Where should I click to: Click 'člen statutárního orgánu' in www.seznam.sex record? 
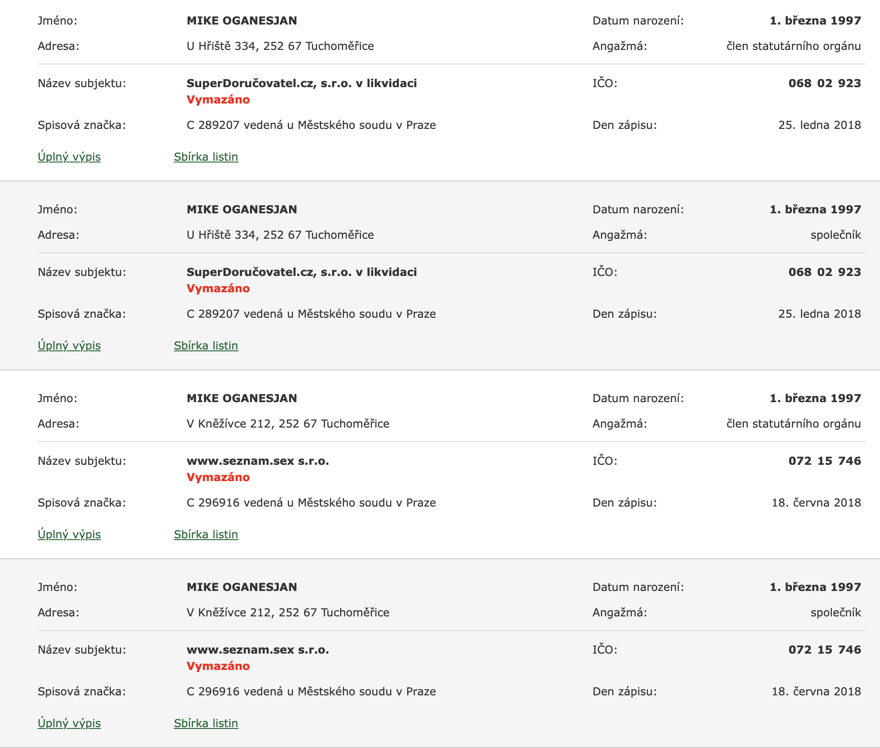794,423
